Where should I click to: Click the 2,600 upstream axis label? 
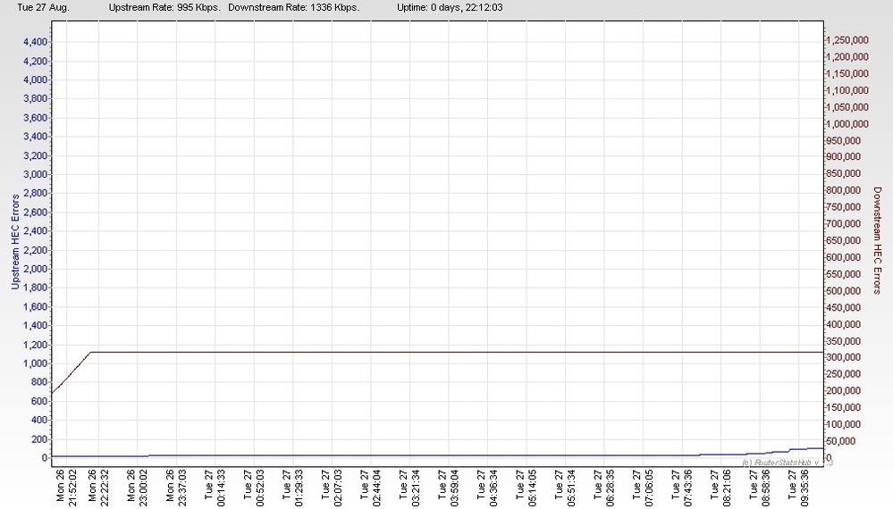36,213
